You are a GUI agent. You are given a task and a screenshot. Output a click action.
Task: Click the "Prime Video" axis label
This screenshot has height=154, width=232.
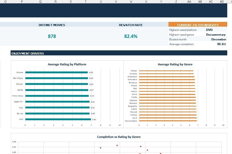click(18, 96)
